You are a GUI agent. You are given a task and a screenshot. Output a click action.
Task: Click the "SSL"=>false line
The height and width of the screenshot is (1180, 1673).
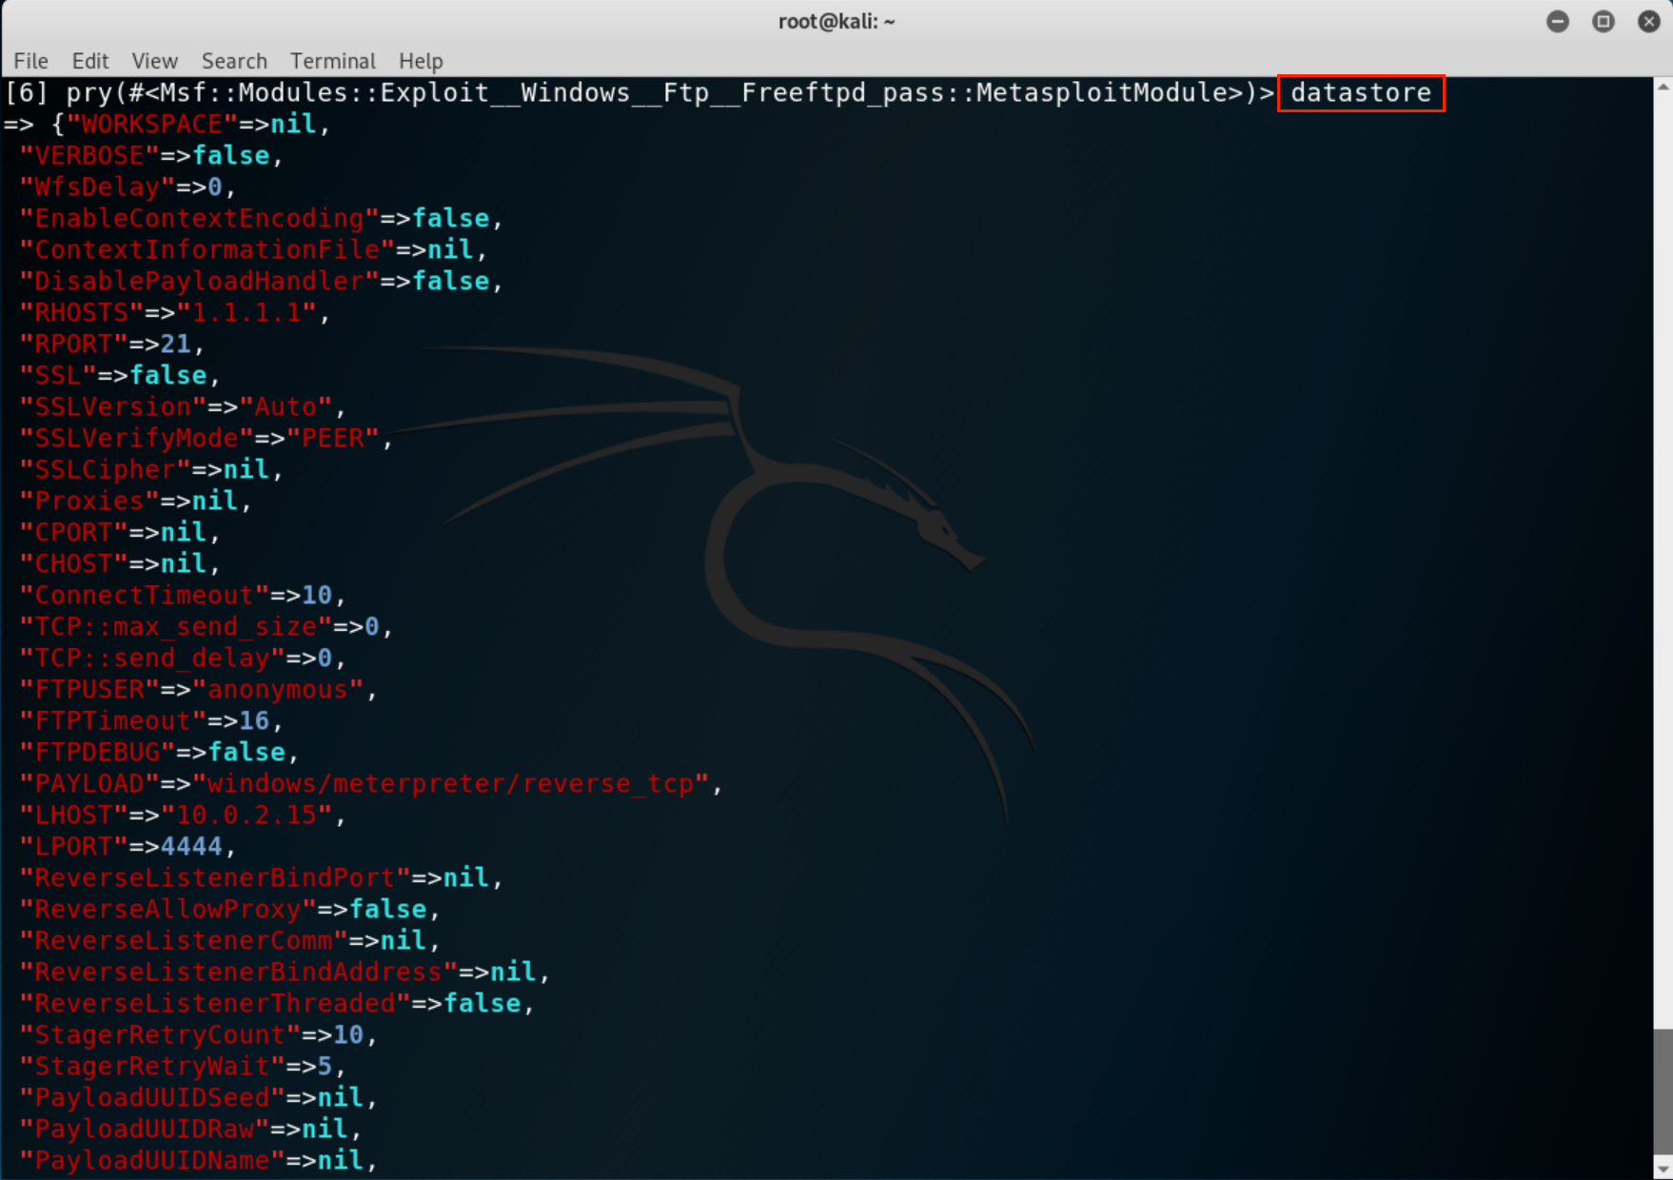120,375
